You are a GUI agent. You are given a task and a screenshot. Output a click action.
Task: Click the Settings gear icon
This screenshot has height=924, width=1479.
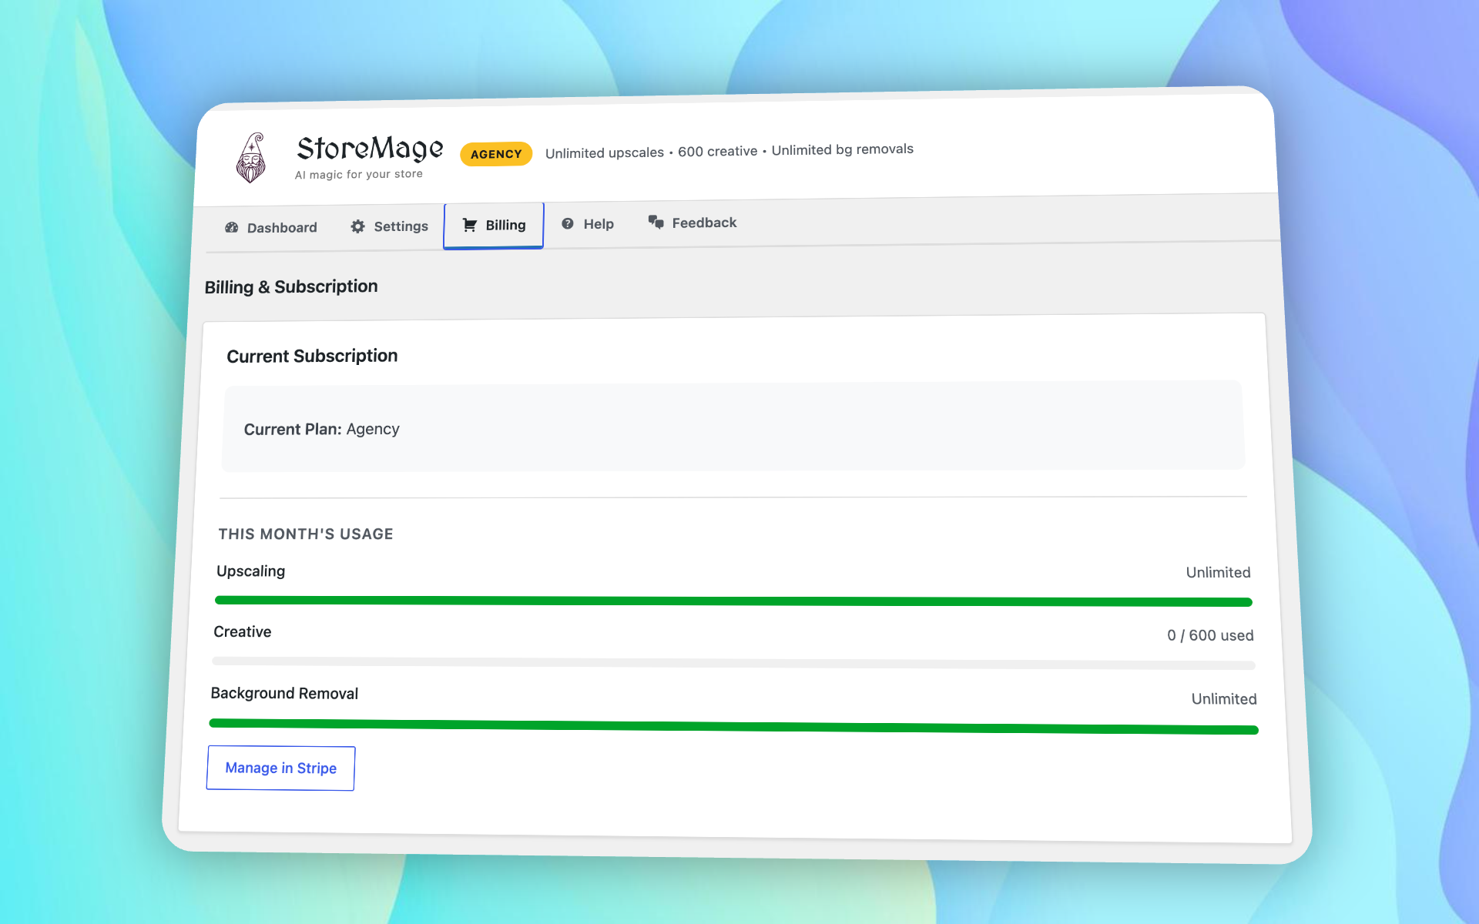(x=358, y=226)
